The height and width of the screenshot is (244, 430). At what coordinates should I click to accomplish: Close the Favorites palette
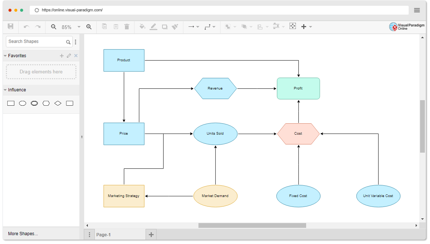click(76, 56)
